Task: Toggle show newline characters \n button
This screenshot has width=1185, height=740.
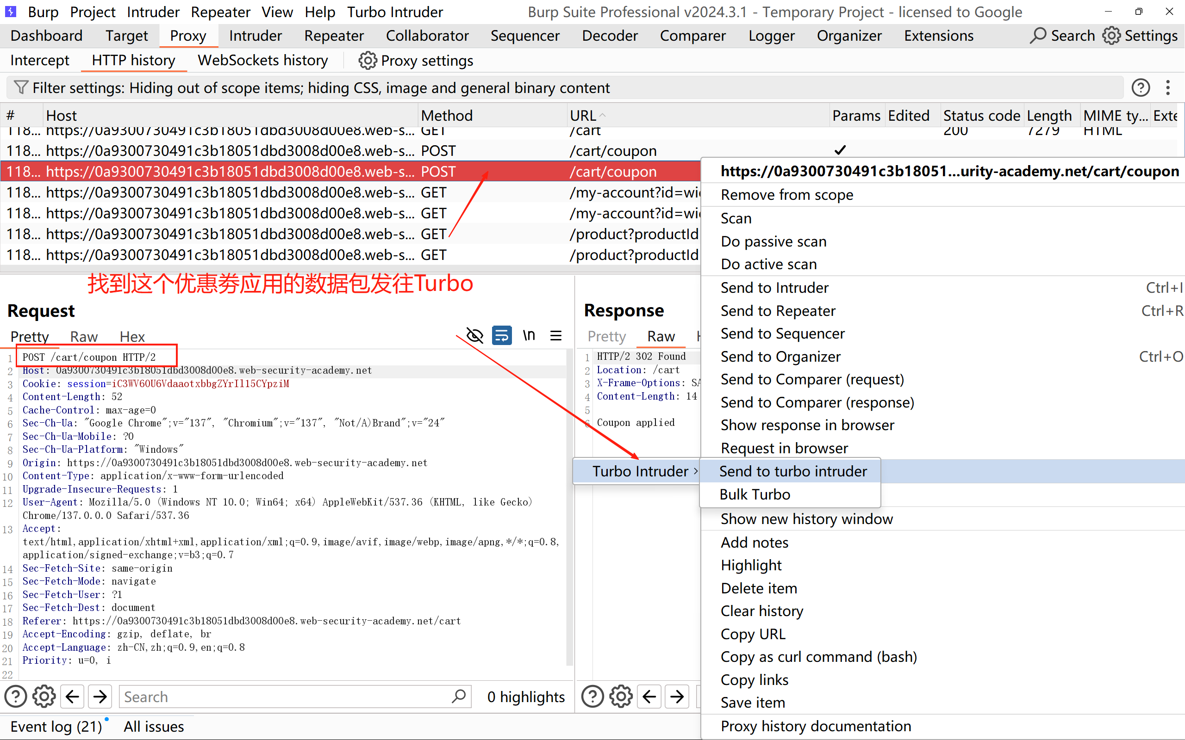Action: (x=529, y=336)
